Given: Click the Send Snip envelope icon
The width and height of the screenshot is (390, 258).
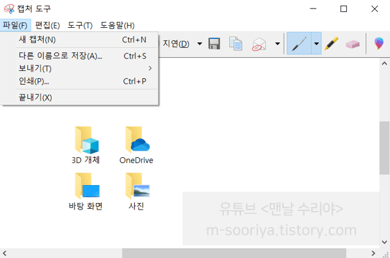Looking at the screenshot, I should [259, 44].
